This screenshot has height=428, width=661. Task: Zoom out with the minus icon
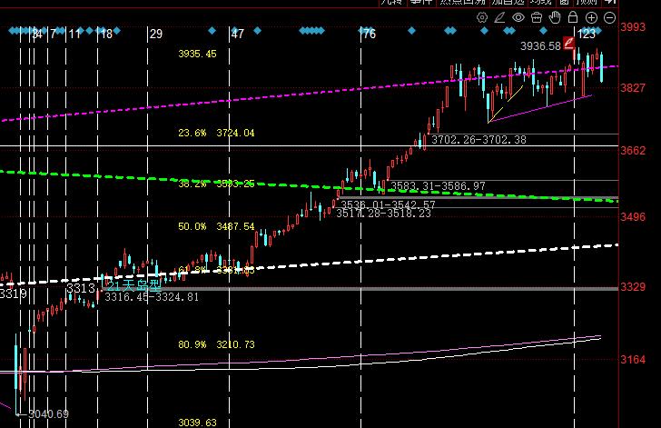609,17
